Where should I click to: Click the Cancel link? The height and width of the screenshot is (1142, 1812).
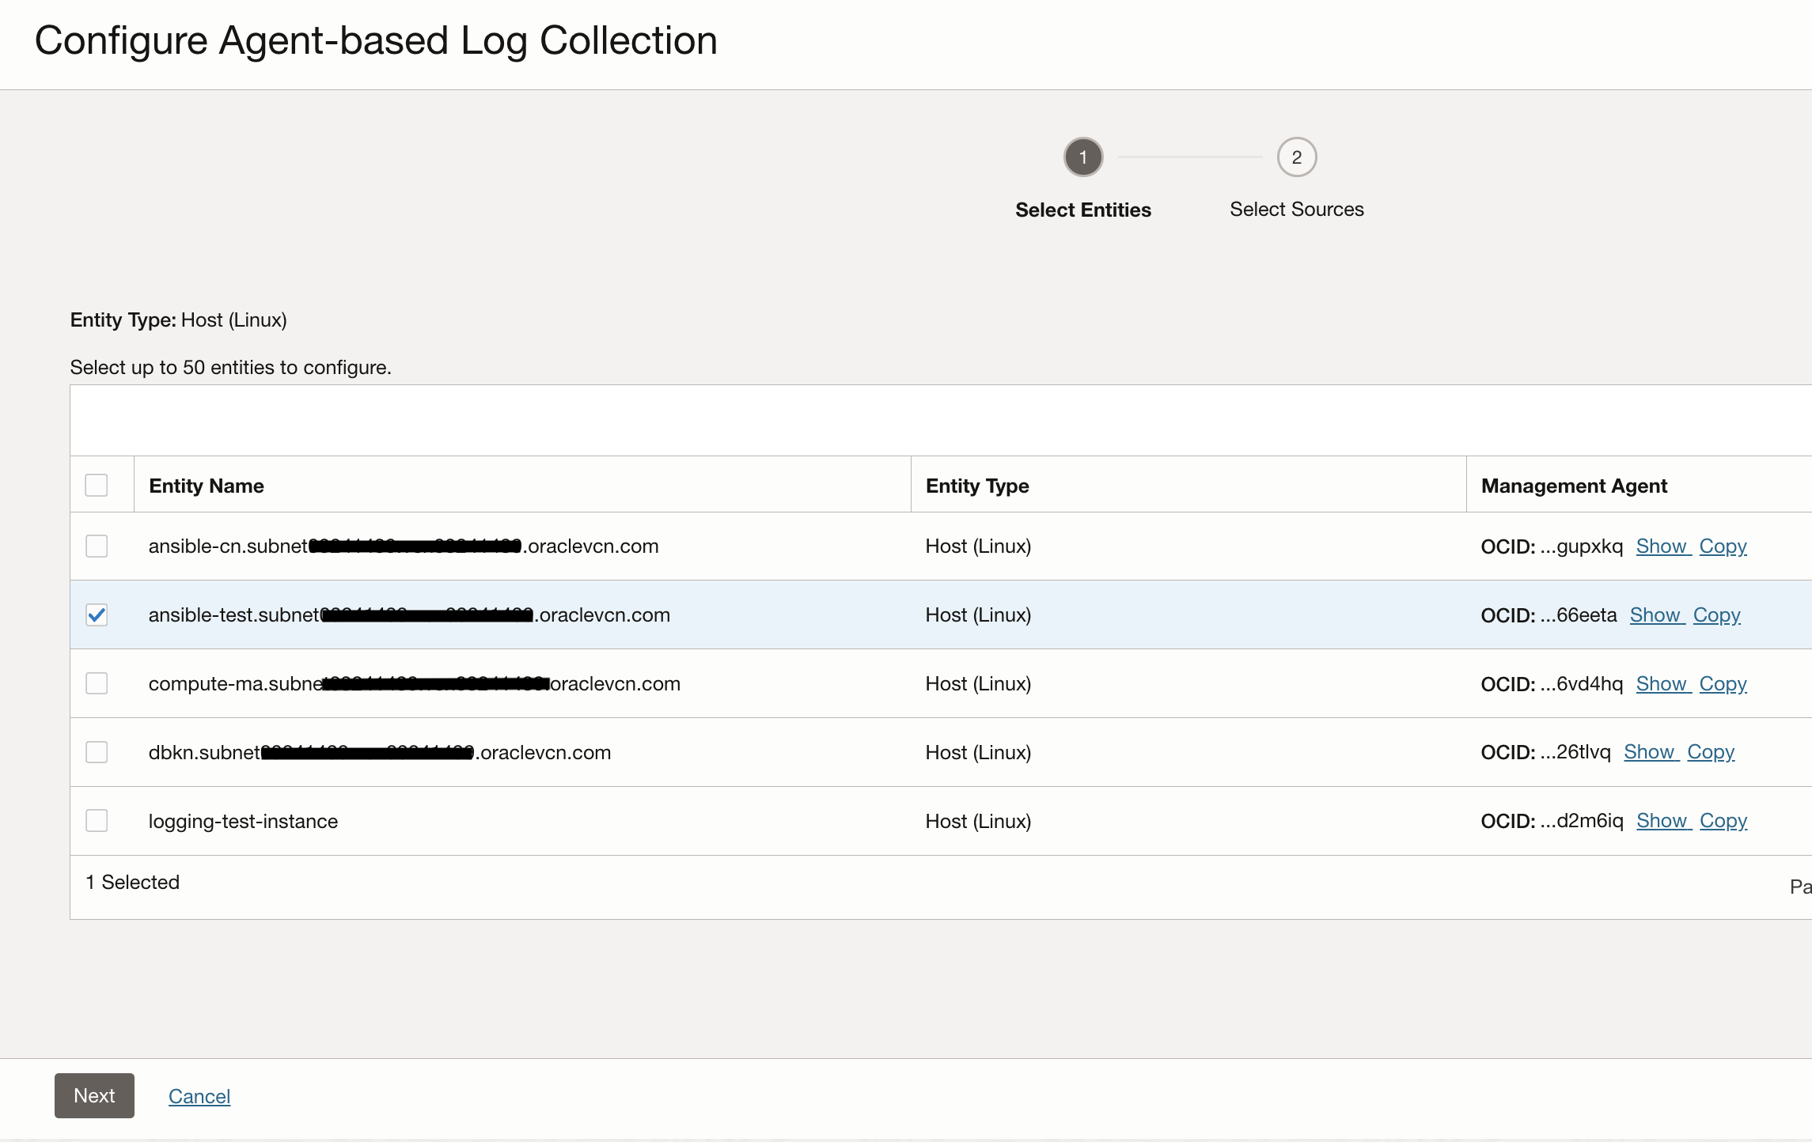pyautogui.click(x=199, y=1096)
